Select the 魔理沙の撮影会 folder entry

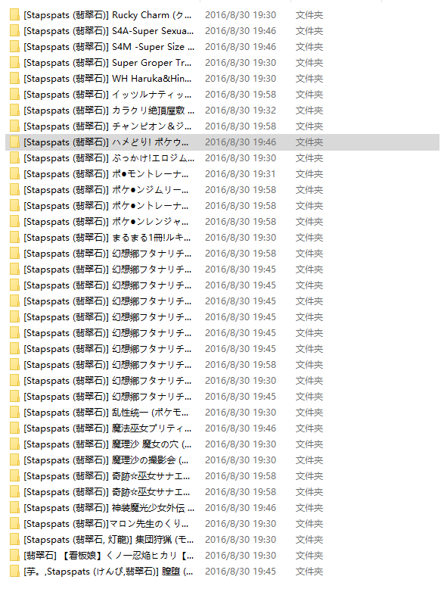pyautogui.click(x=106, y=460)
